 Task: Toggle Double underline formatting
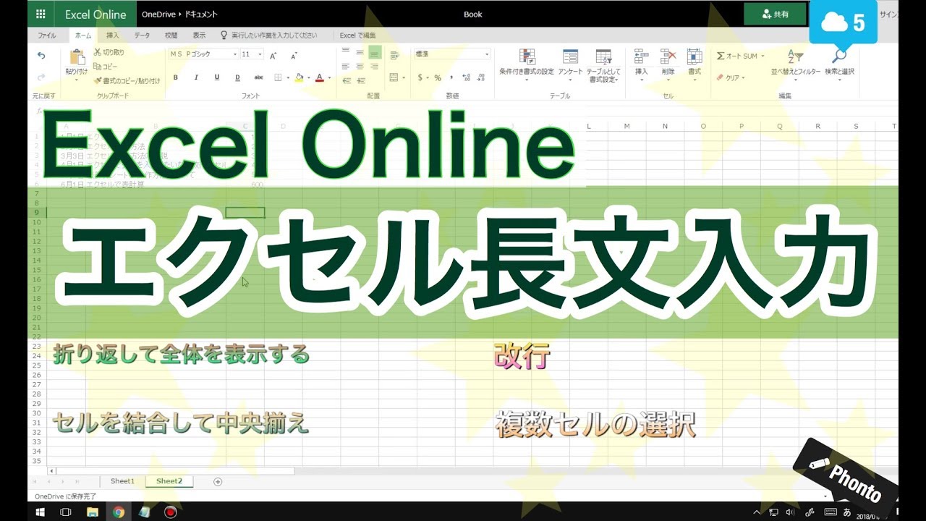coord(237,77)
